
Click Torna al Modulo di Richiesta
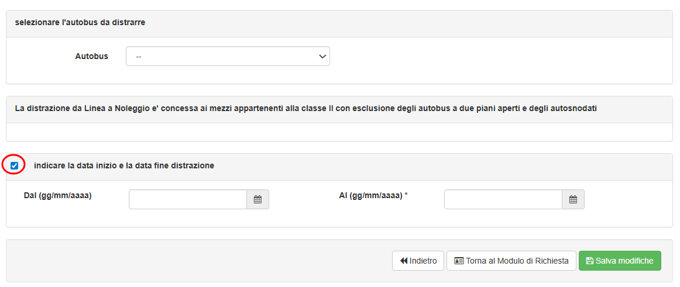tap(511, 261)
